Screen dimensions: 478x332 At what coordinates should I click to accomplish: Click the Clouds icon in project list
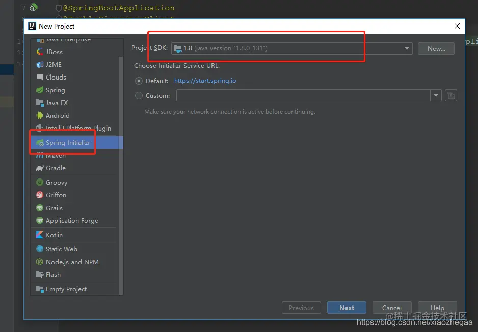[x=40, y=77]
